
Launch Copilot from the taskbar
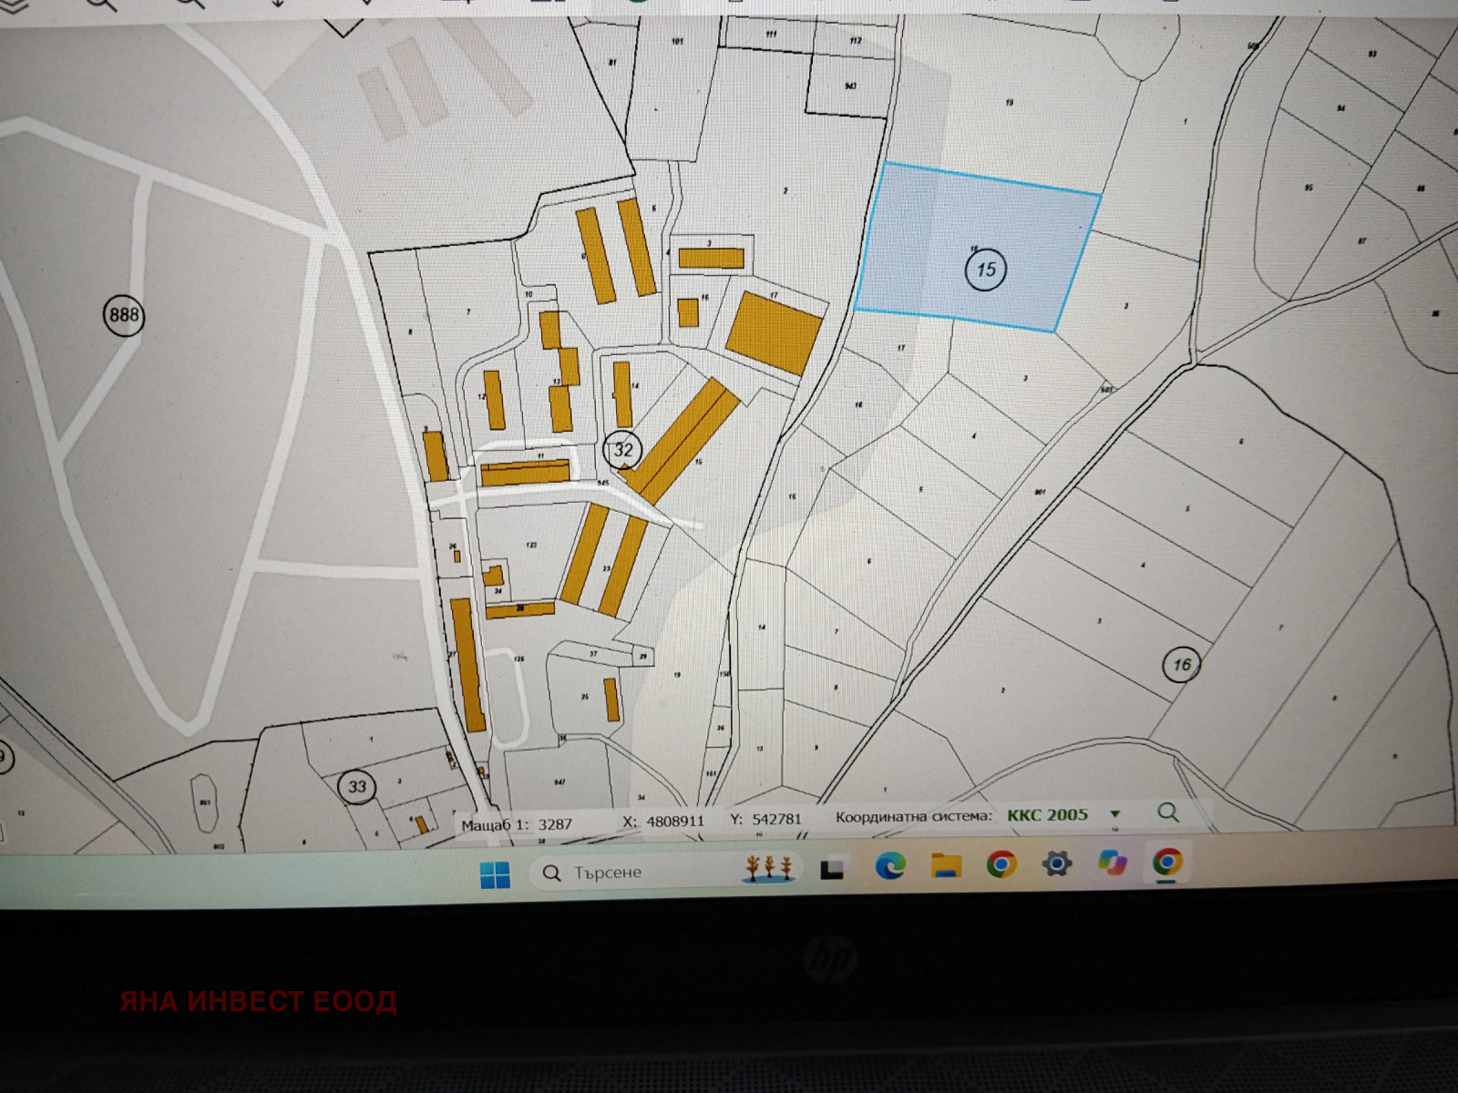point(1112,862)
